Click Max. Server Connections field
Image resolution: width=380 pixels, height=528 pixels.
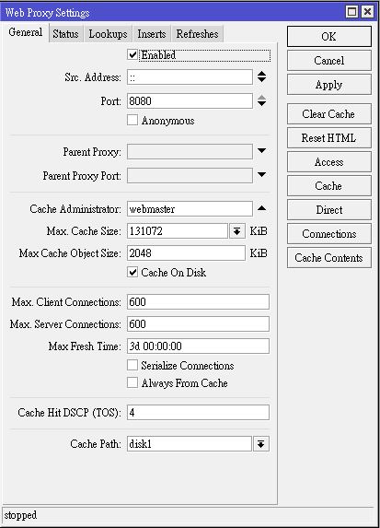pos(198,324)
